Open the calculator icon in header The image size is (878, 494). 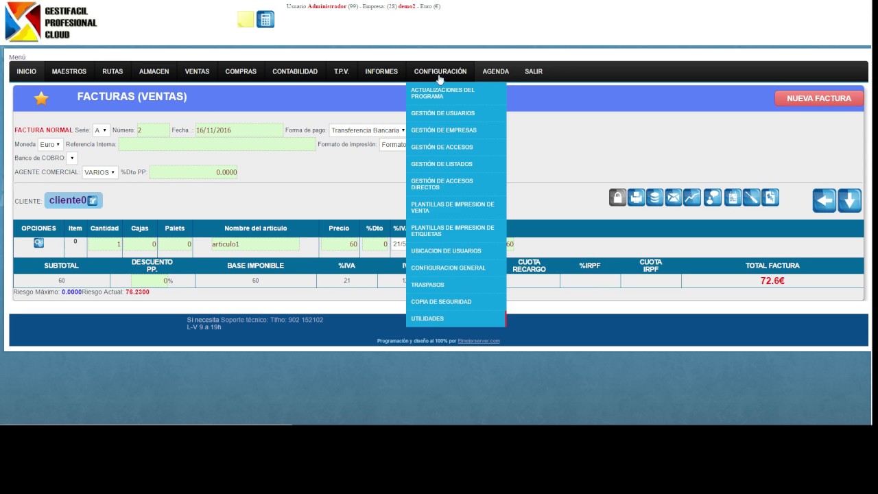[x=265, y=19]
